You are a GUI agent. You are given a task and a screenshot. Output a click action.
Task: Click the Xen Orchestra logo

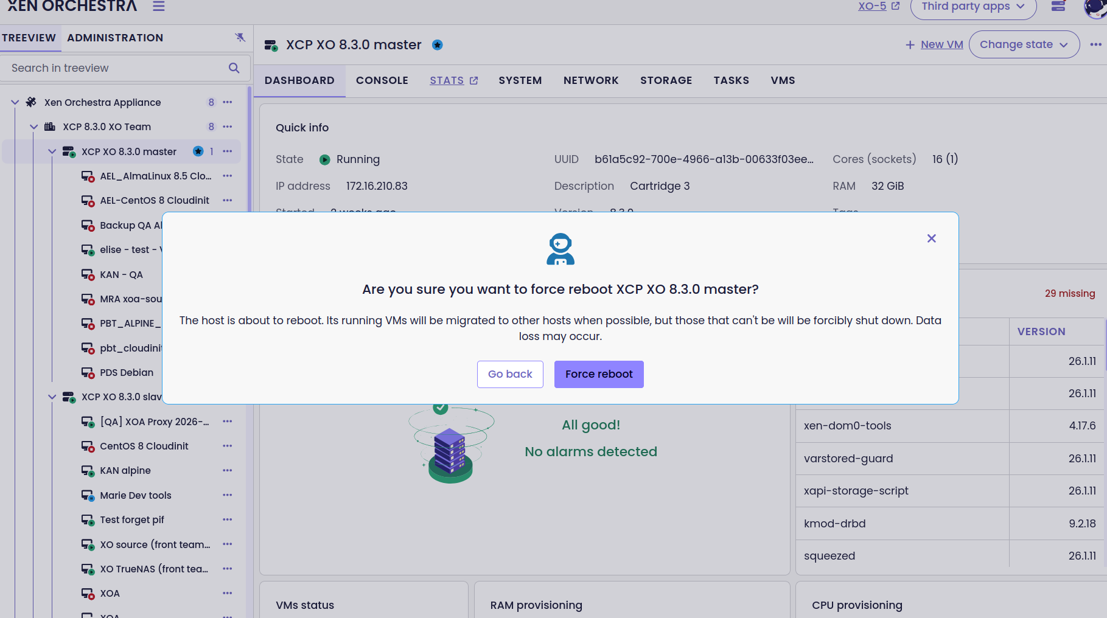point(72,6)
